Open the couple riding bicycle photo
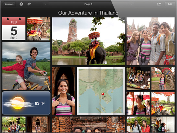 click(x=26, y=66)
